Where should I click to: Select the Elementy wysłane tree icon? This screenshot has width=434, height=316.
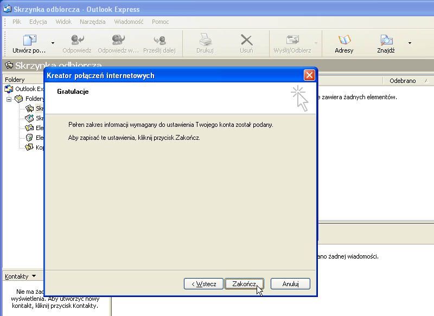(29, 128)
